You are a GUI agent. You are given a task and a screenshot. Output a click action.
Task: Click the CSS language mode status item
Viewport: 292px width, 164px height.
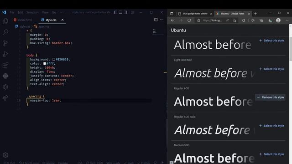[x=80, y=163]
